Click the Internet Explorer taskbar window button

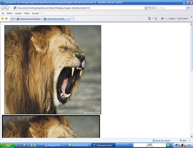[103, 145]
